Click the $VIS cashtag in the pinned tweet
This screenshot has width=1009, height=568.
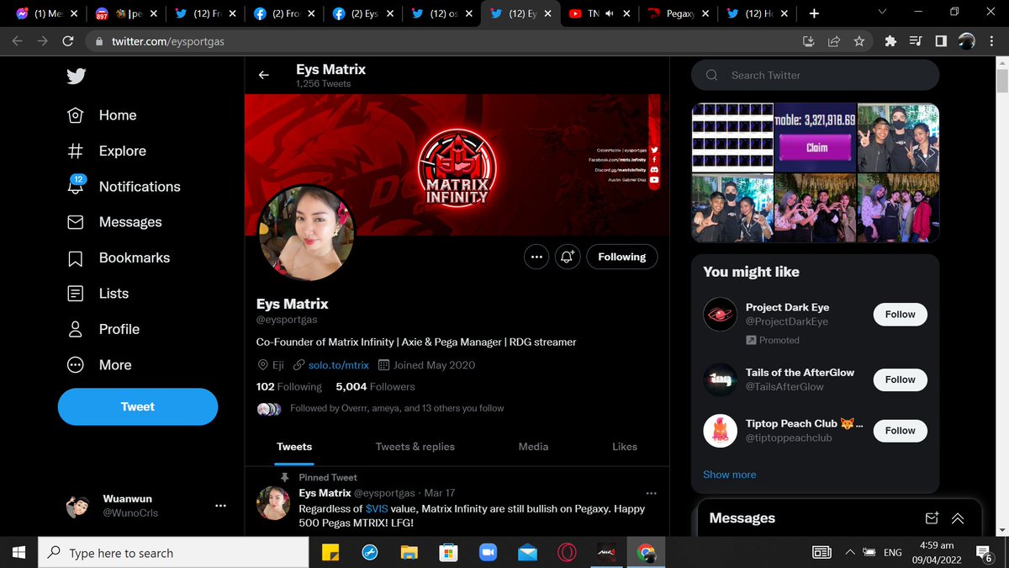point(376,508)
